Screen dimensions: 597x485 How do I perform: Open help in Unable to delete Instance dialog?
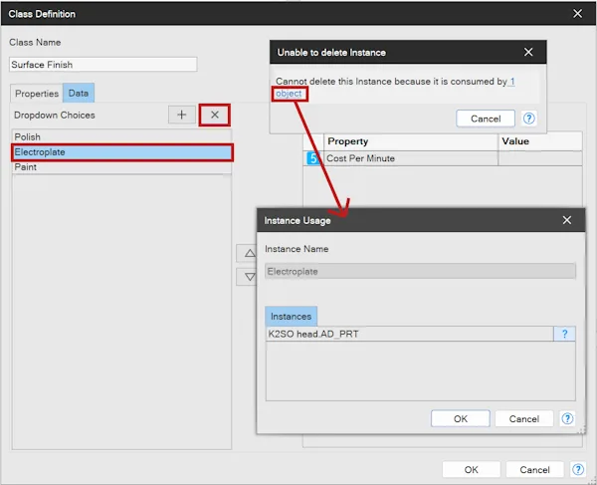click(528, 119)
